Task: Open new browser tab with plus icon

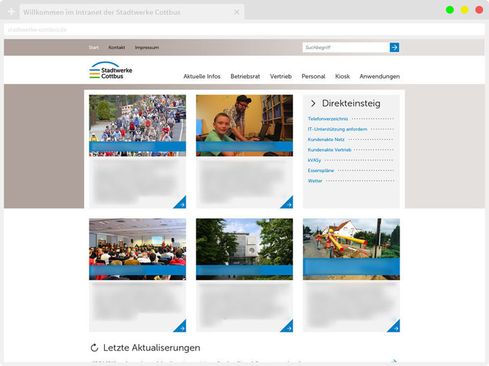Action: click(11, 12)
